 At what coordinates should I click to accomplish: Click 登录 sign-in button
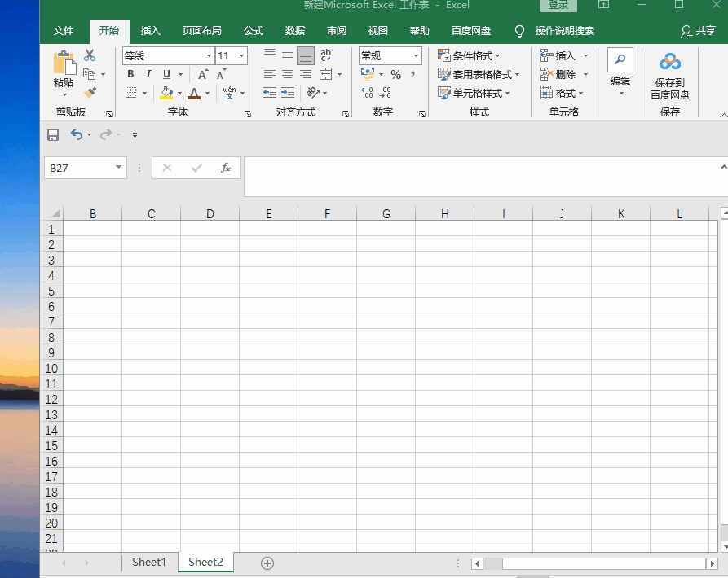(558, 5)
